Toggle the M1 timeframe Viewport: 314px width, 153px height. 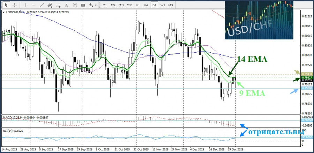105,5
